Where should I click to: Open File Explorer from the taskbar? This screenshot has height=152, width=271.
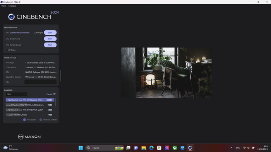coord(144,148)
